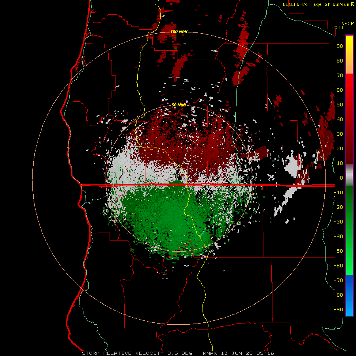The image size is (356, 356).
Task: Click the -70 value on the velocity scale
Action: [x=338, y=280]
